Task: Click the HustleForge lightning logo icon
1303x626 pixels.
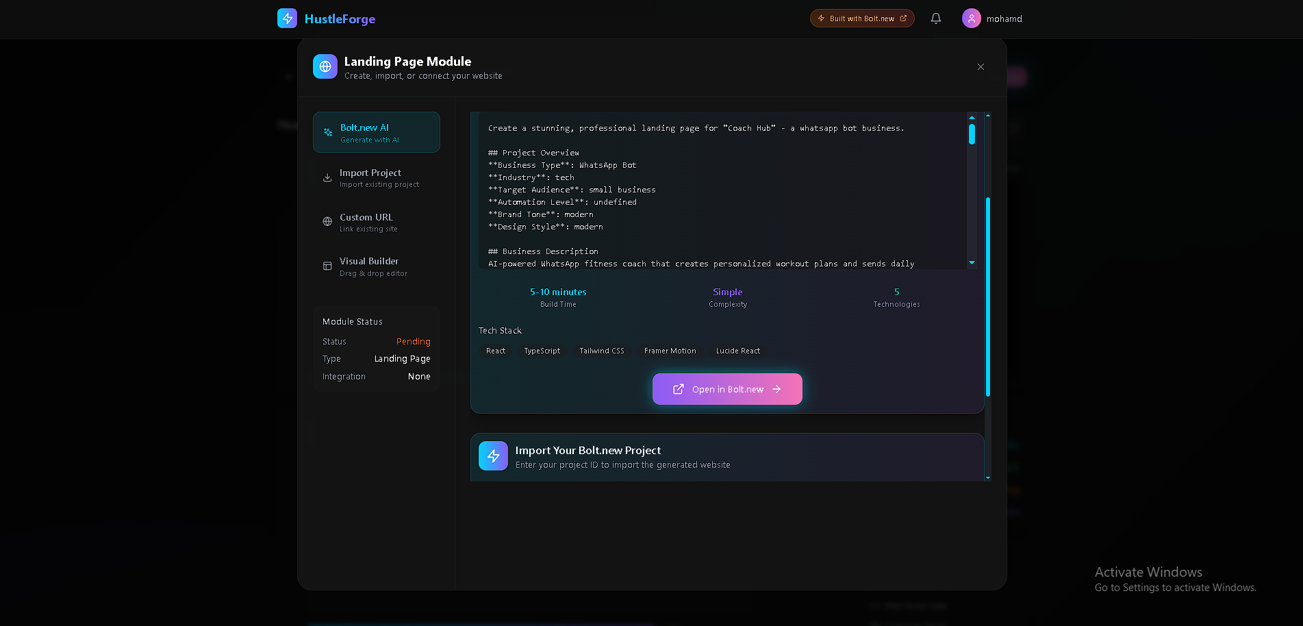Action: pyautogui.click(x=287, y=18)
